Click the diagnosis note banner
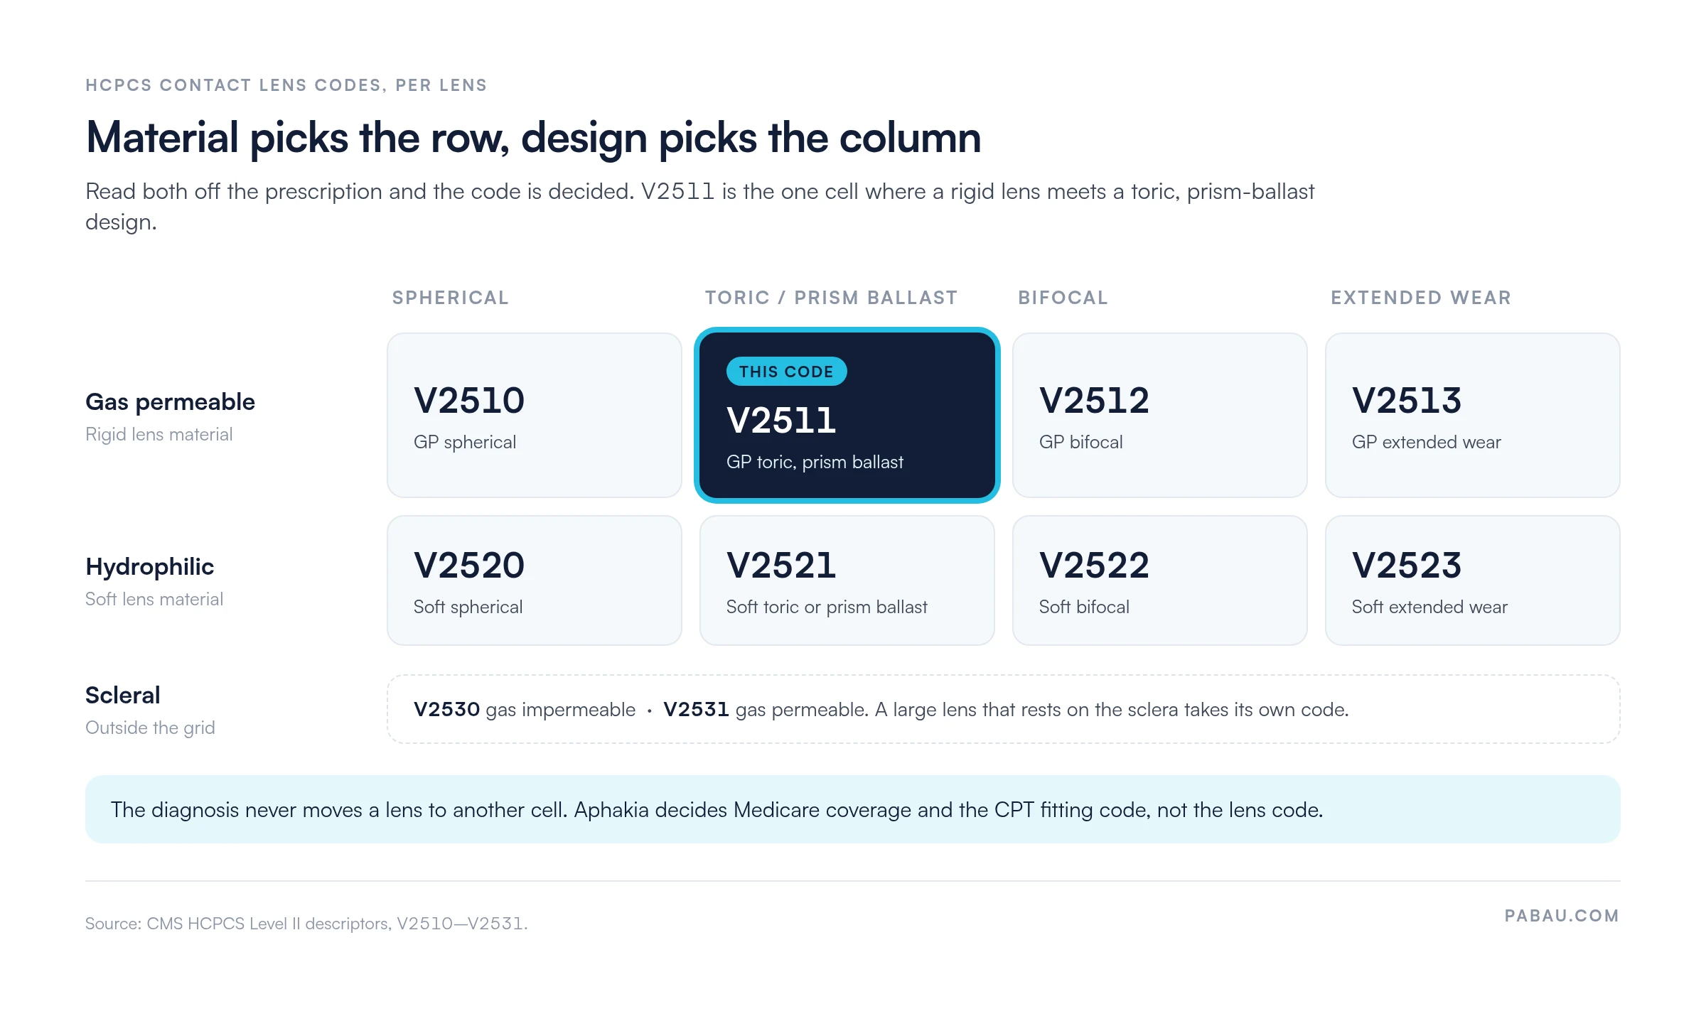Viewport: 1706px width, 1016px height. click(x=853, y=809)
